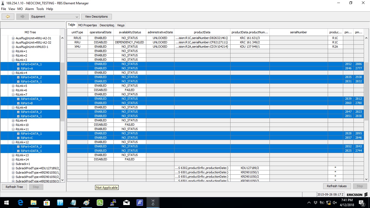
Task: Open the Action Center notification icon
Action: click(362, 203)
